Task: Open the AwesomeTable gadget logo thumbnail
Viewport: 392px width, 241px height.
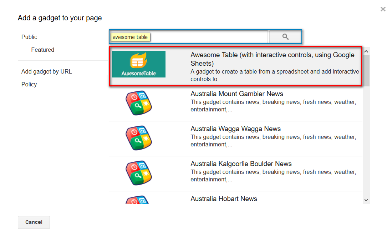Action: 139,64
